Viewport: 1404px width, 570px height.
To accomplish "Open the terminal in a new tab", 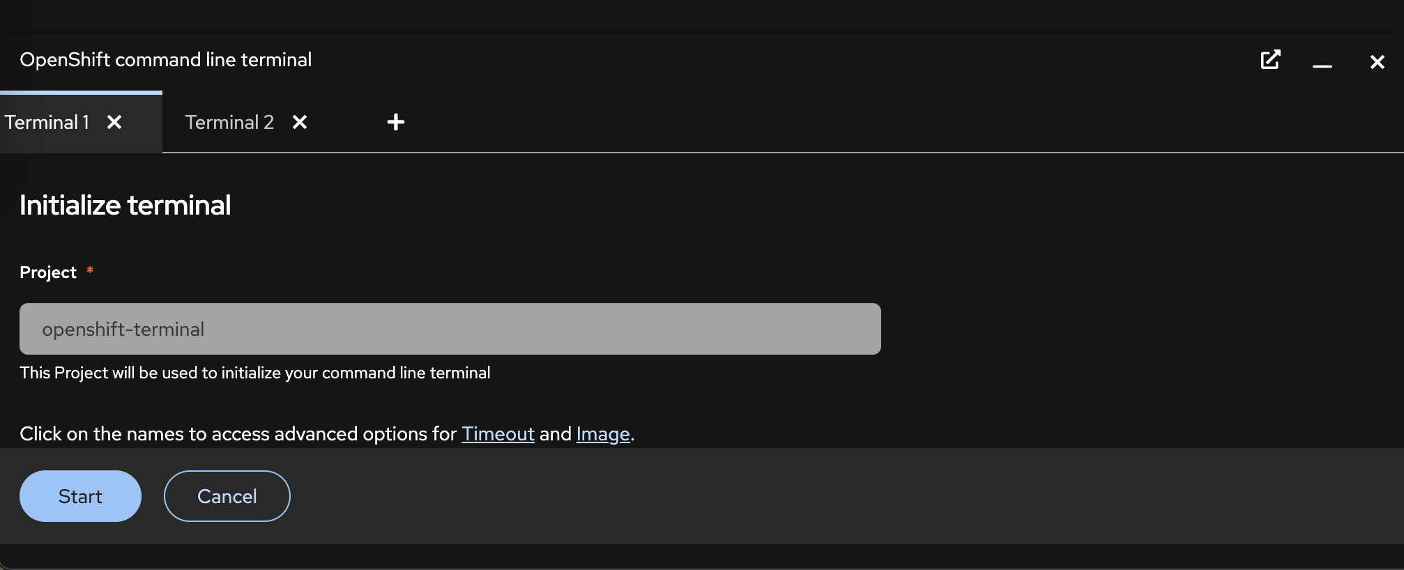I will click(1270, 60).
